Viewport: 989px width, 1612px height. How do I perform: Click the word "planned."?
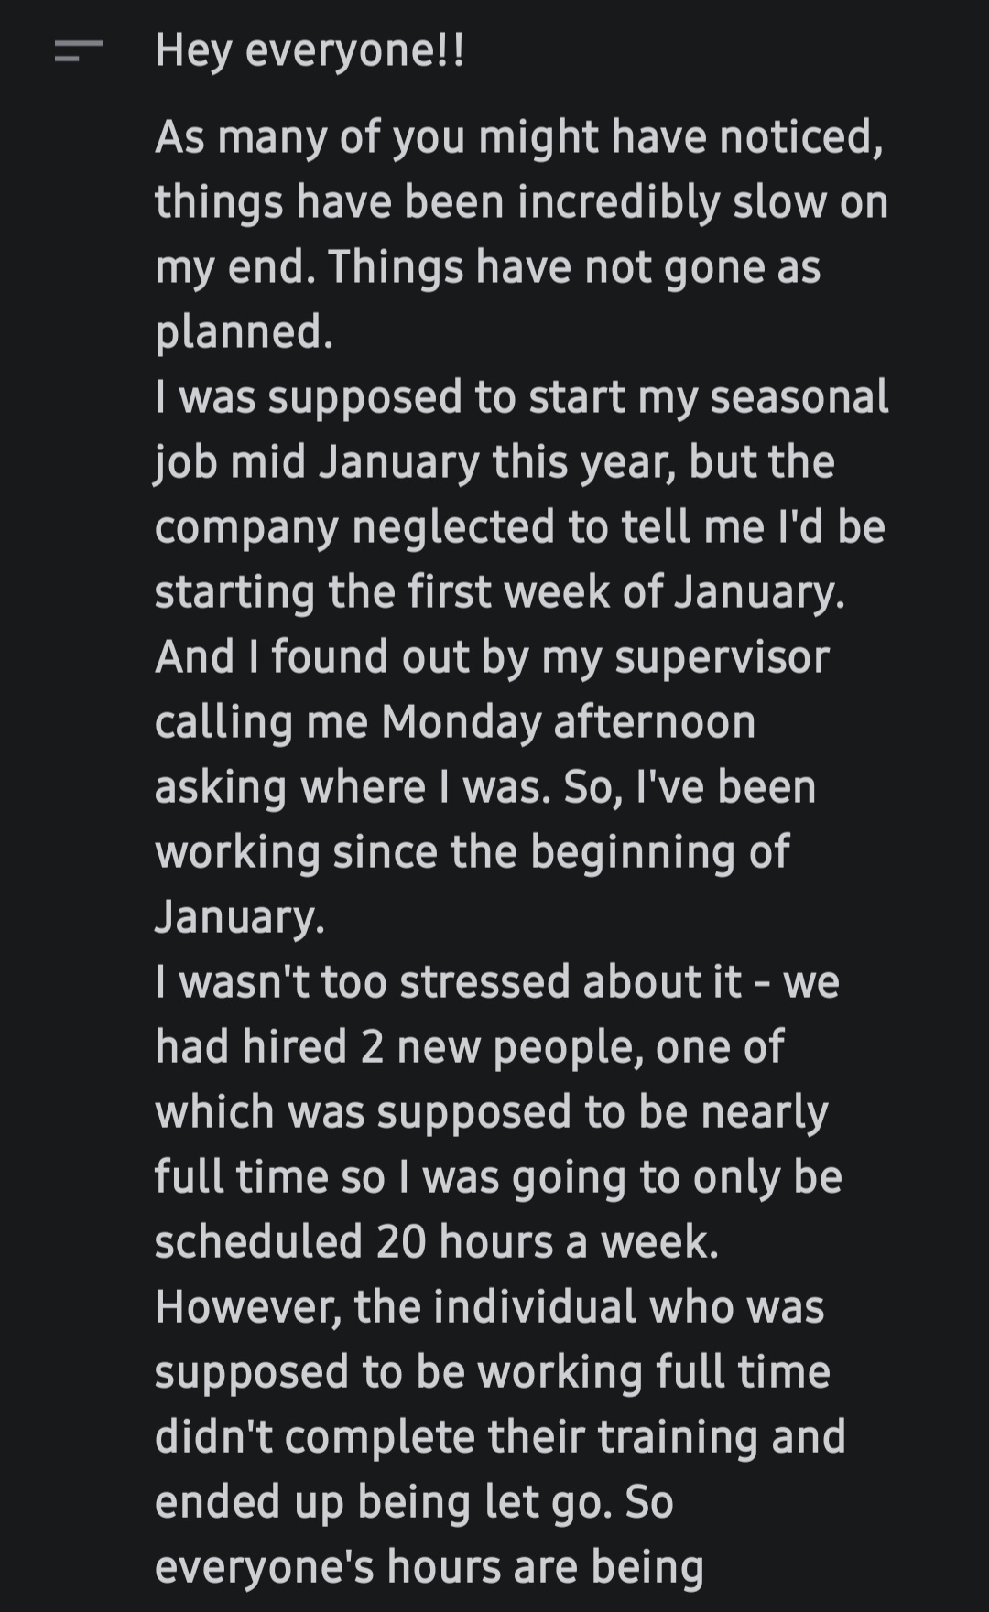(x=245, y=332)
